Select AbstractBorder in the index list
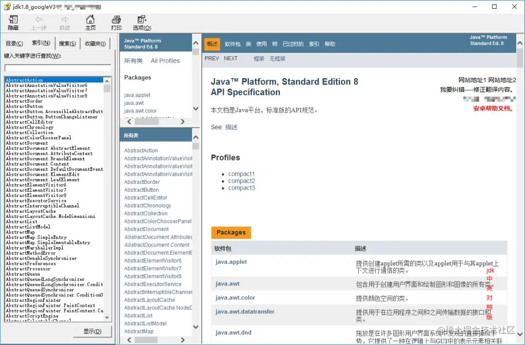Viewport: 525px width, 345px height. click(24, 101)
